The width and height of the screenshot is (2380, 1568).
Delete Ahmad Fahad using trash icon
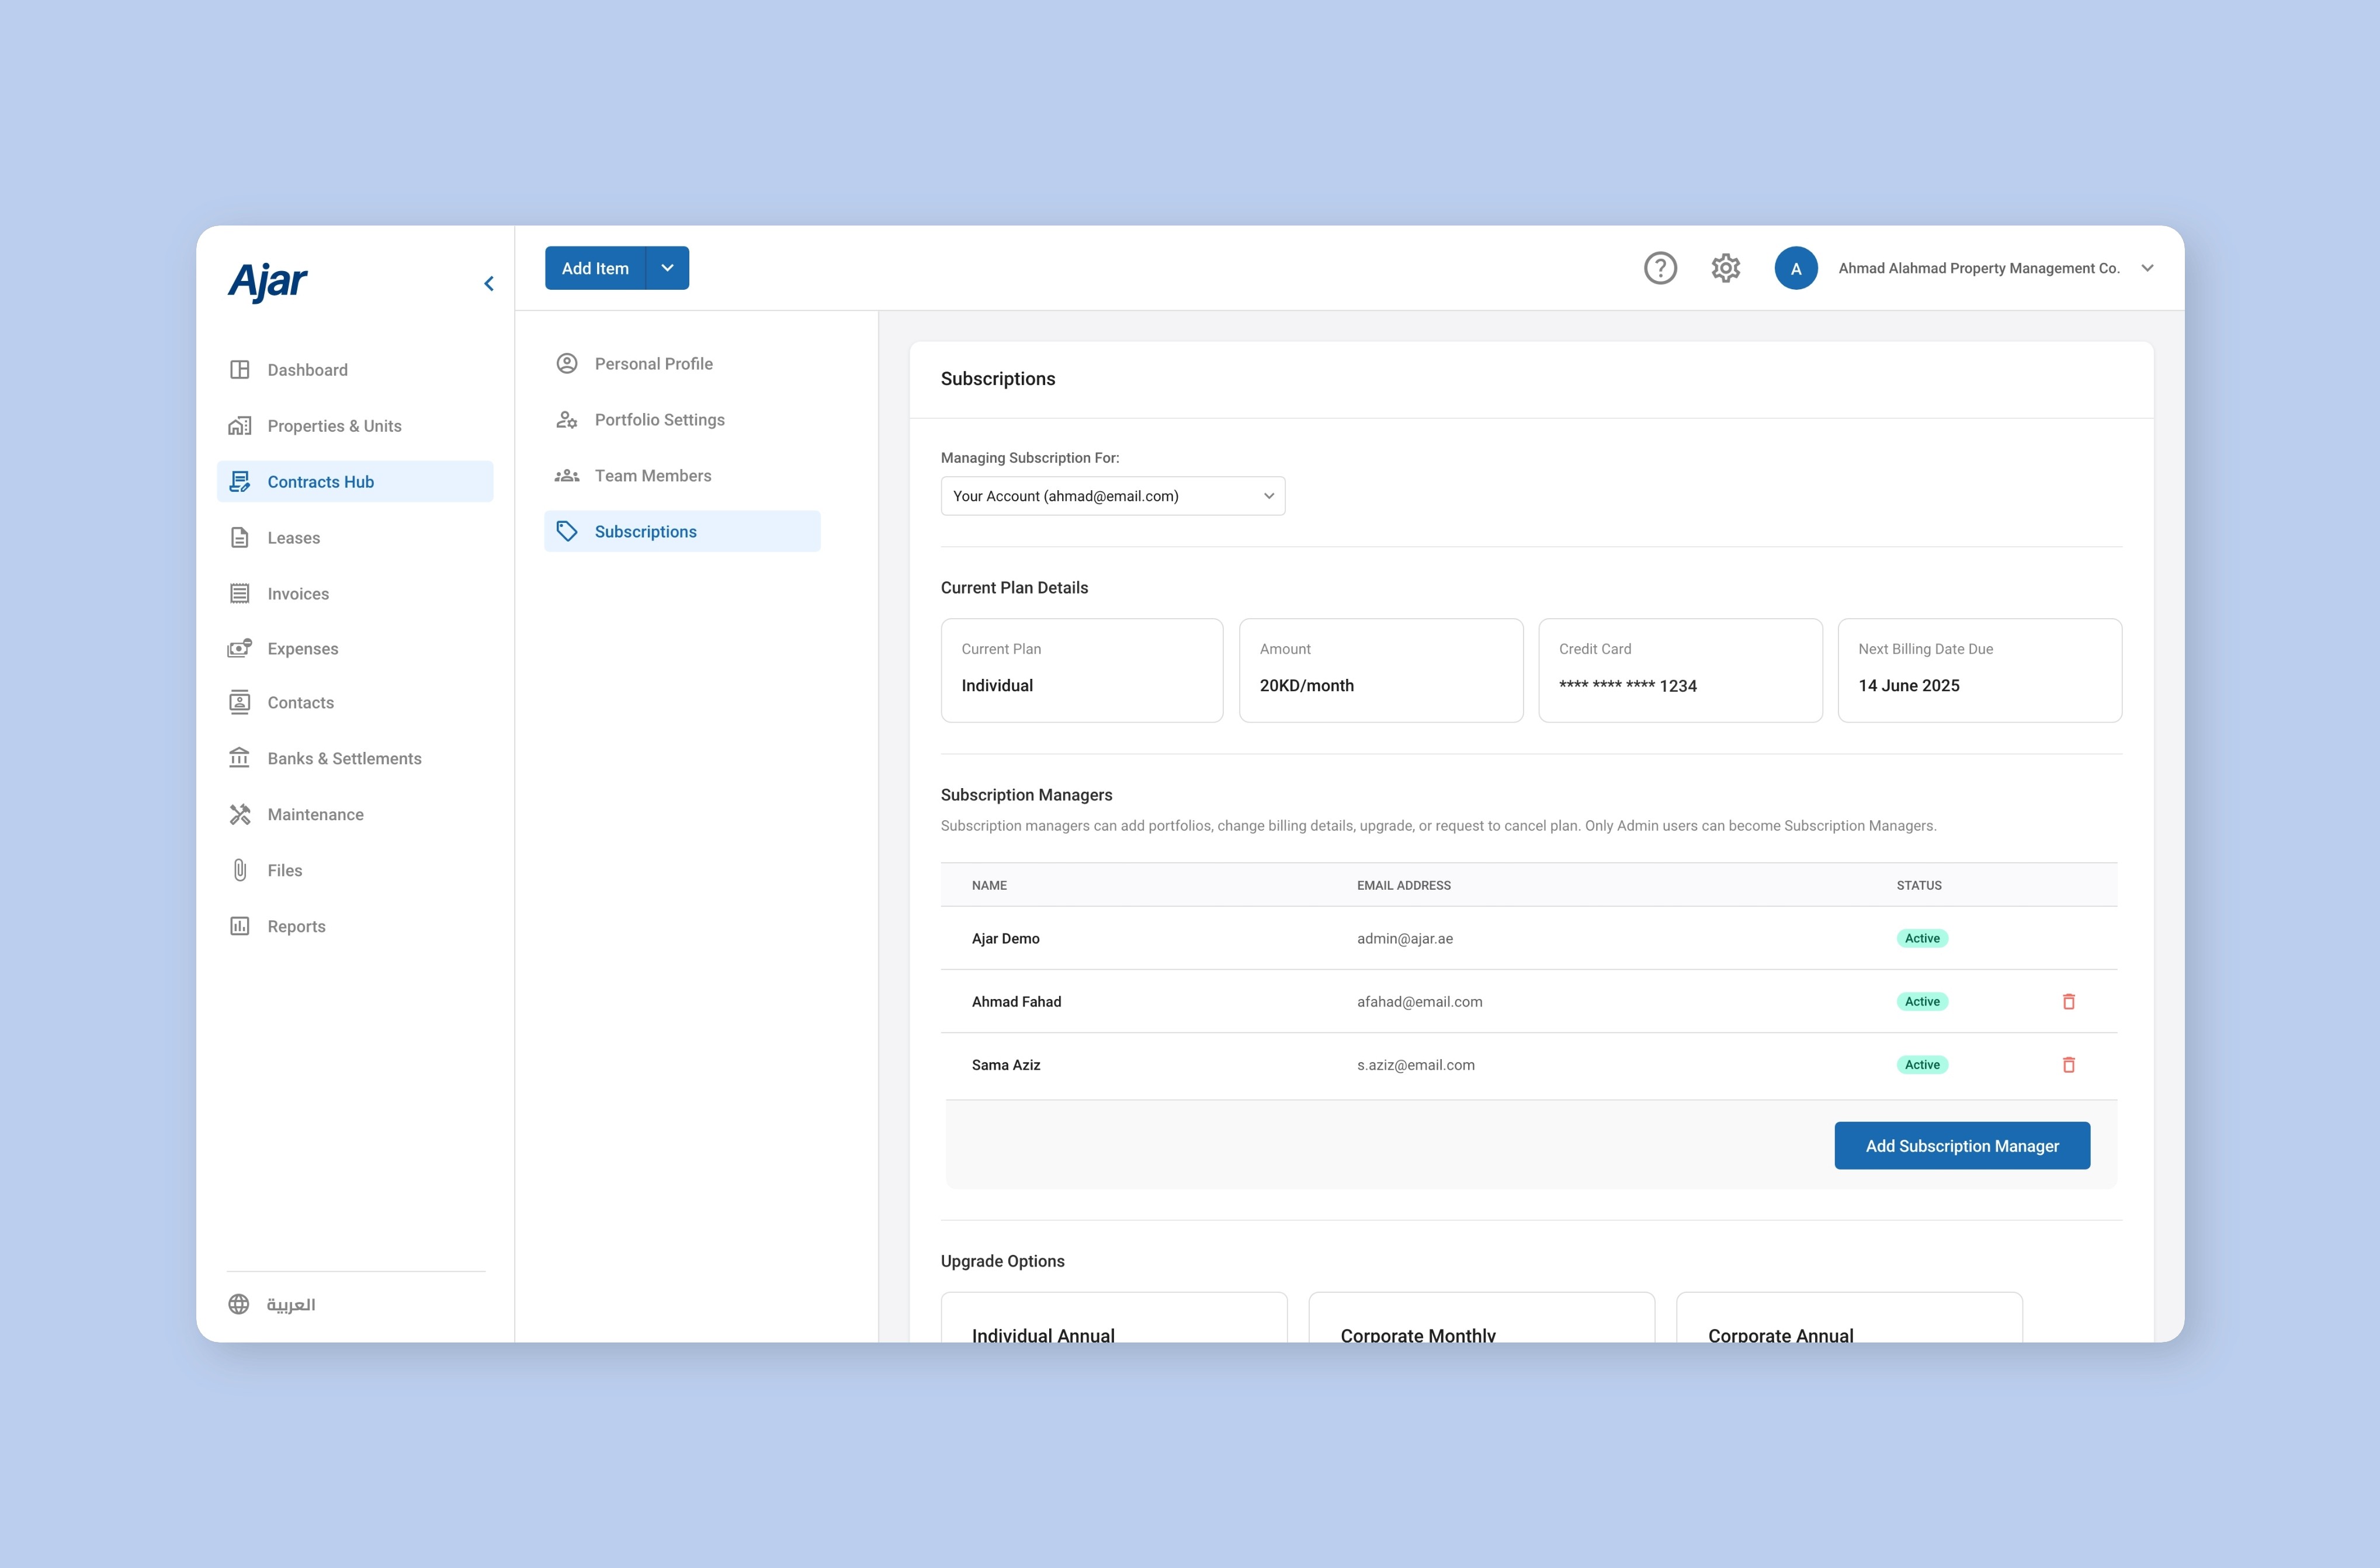click(2068, 1001)
